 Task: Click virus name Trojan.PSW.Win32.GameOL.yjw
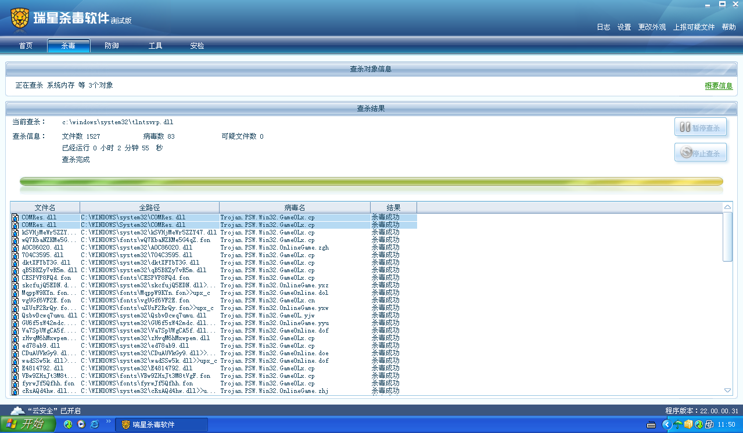tap(269, 315)
